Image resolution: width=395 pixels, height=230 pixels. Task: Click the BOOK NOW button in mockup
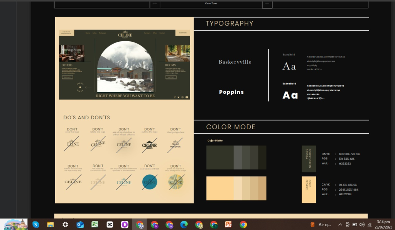[182, 33]
